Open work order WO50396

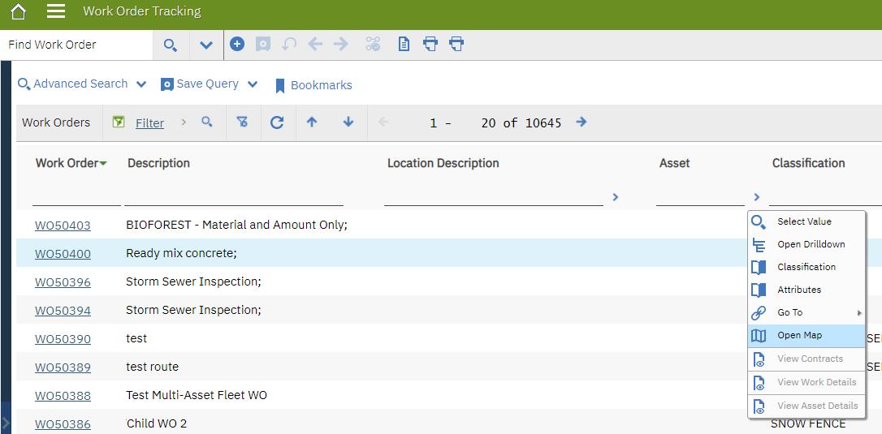[x=63, y=282]
